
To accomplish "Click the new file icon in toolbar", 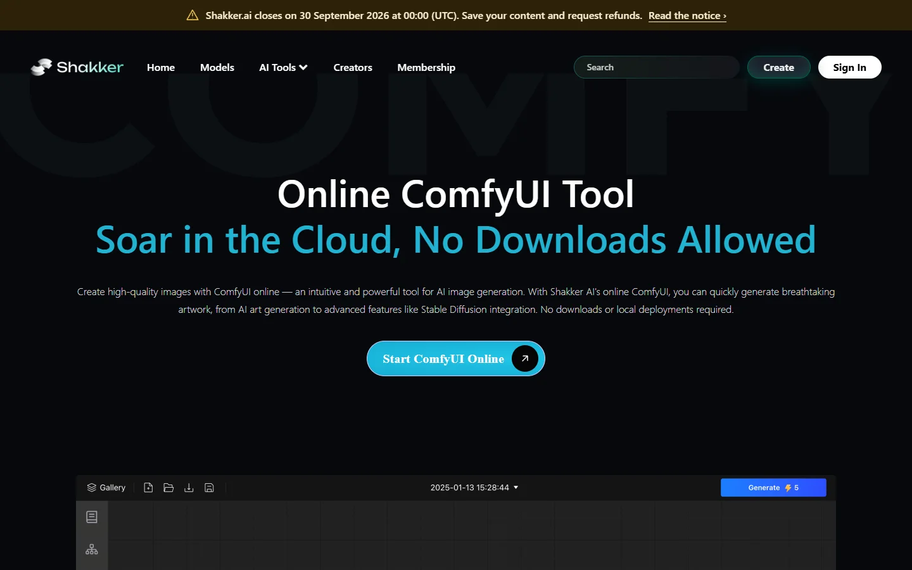I will click(x=148, y=488).
